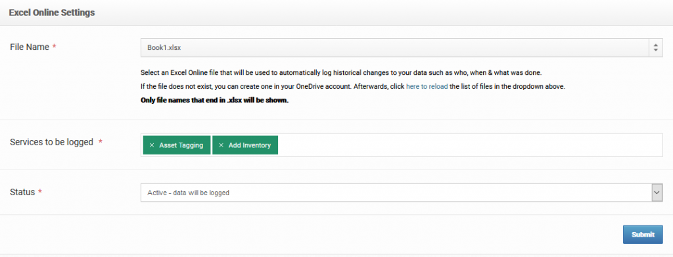Click the Services to be logged label
The image size is (673, 257).
click(x=51, y=142)
